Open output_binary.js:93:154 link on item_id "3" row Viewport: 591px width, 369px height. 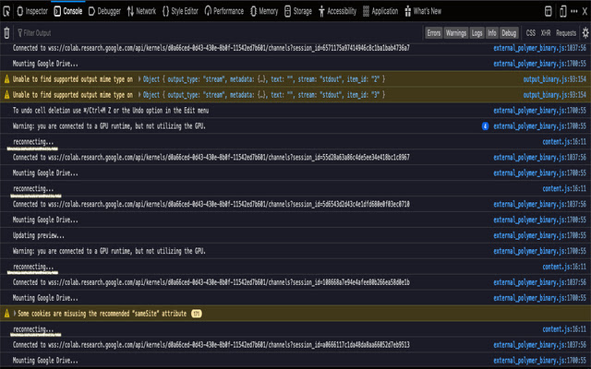point(554,95)
